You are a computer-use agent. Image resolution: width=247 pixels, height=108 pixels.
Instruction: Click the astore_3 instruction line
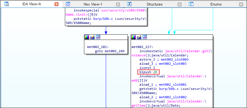click(x=164, y=59)
